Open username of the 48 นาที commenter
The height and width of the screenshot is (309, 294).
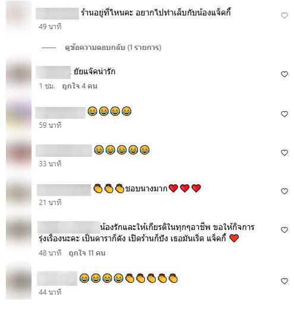tap(69, 227)
